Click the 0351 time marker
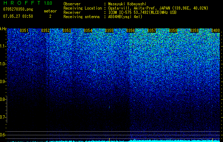223x142 pixels. pos(24,31)
